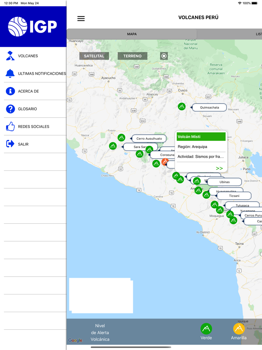Click the Volcanes sidebar icon

click(10, 56)
